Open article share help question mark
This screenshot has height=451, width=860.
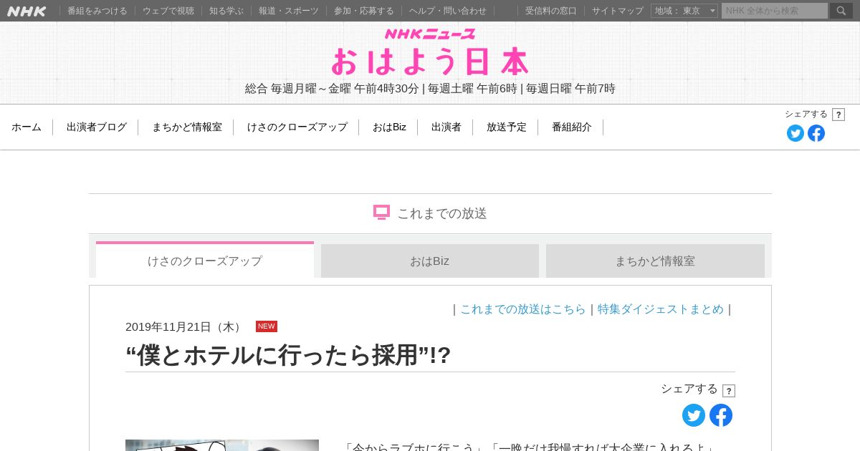coord(729,391)
